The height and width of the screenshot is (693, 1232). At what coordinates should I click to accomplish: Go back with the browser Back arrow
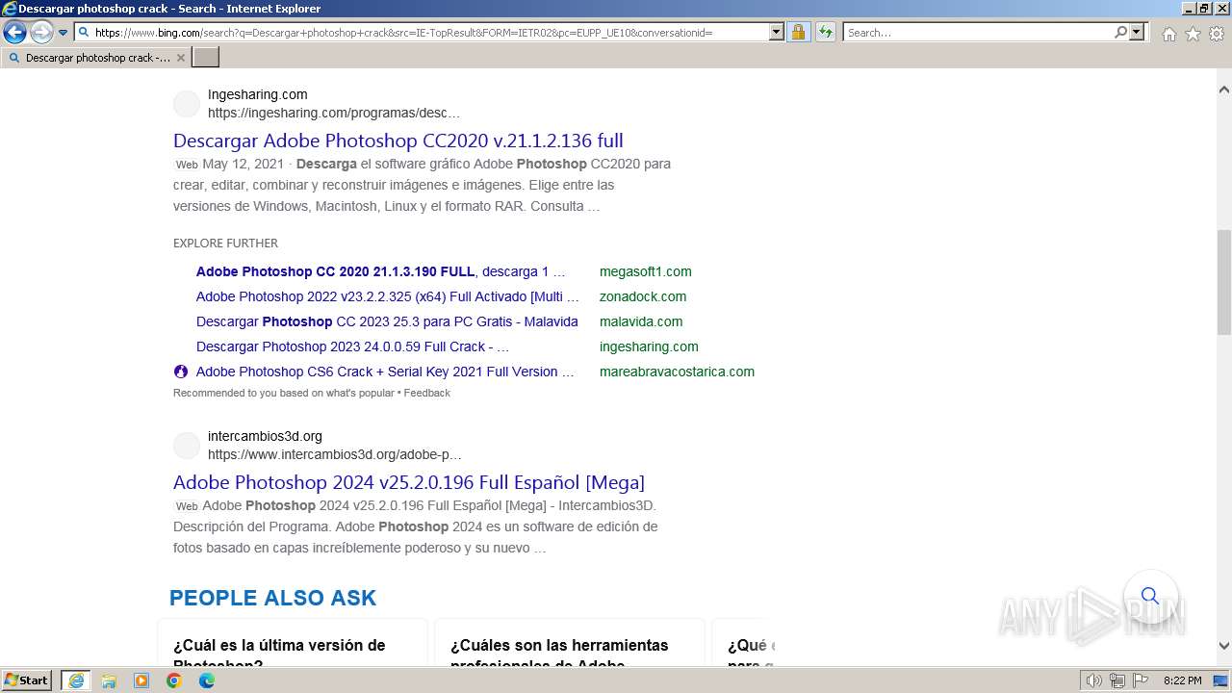tap(14, 33)
